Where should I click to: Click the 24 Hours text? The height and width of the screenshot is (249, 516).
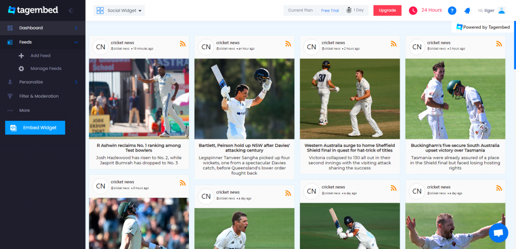431,10
